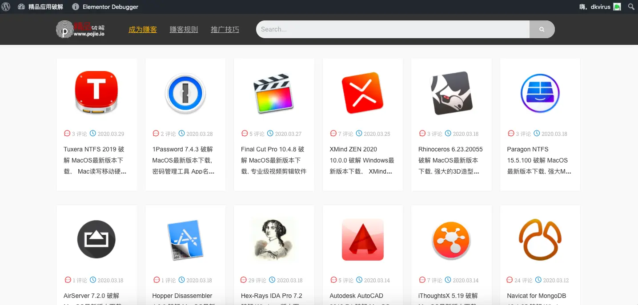
Task: Click the XMind ZEN 2020 title link
Action: point(362,160)
